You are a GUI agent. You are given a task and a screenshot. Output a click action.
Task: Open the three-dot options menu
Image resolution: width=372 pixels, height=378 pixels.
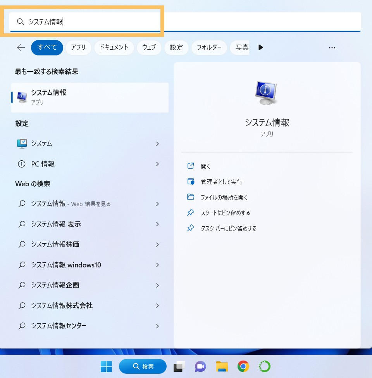pos(332,48)
